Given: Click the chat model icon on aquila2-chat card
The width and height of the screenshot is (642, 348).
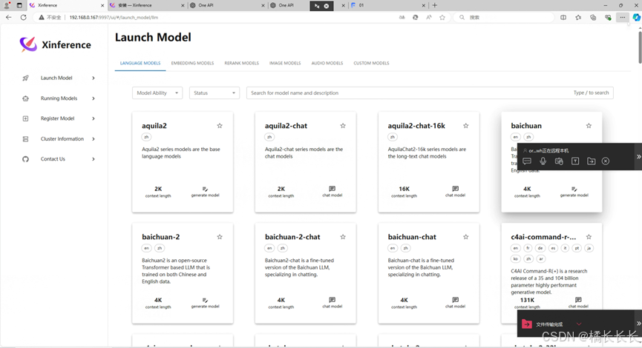Looking at the screenshot, I should [x=332, y=189].
